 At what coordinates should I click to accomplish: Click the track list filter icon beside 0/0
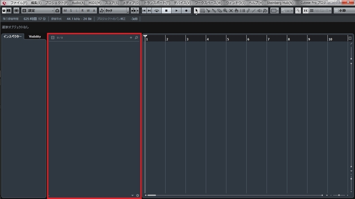pyautogui.click(x=53, y=38)
